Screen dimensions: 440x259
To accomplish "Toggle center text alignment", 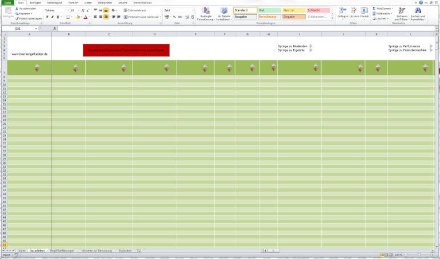I will (x=101, y=17).
